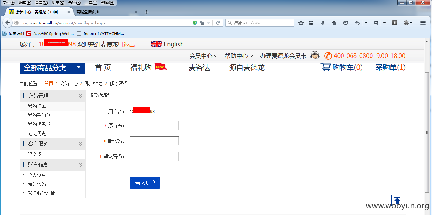Open the 最常访问 bookmark folder icon
The width and height of the screenshot is (432, 215).
(x=5, y=33)
